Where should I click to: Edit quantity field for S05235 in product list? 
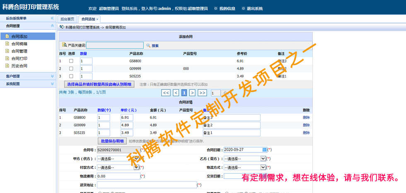[86, 76]
